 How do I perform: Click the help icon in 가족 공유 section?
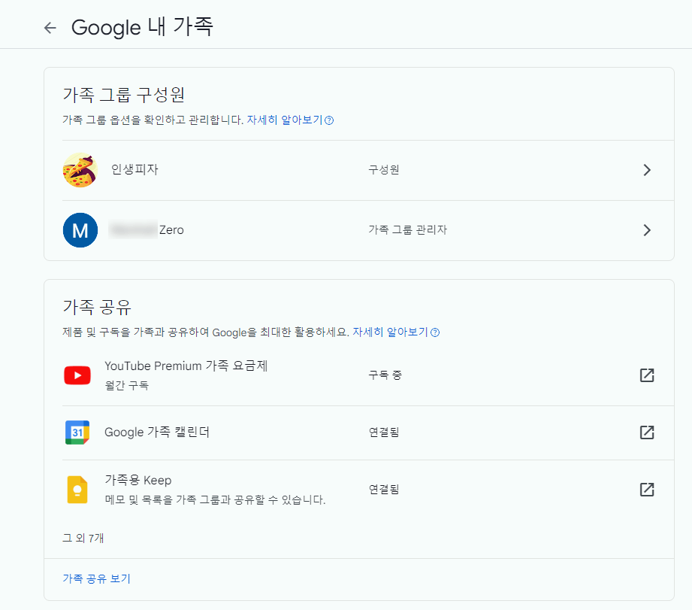click(435, 332)
